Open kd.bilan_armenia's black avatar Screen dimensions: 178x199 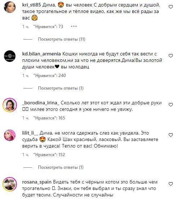tap(10, 56)
